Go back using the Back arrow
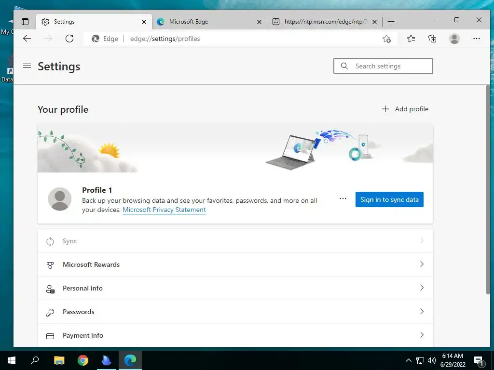Viewport: 494px width, 370px height. pyautogui.click(x=27, y=39)
